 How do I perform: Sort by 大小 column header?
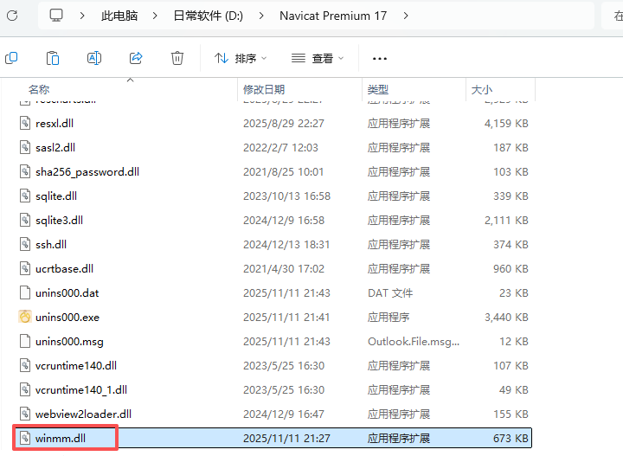coord(482,90)
